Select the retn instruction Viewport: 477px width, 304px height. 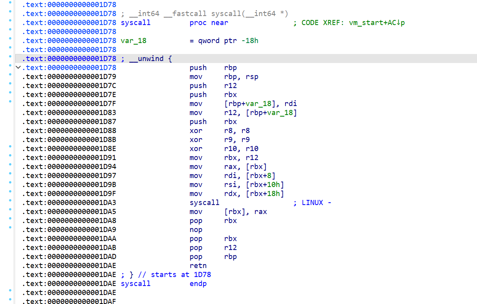(198, 266)
